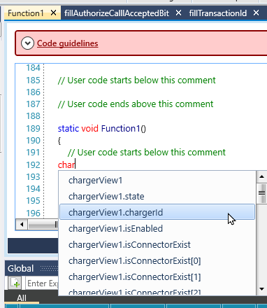
Task: Open the Code guidelines link
Action: [67, 43]
